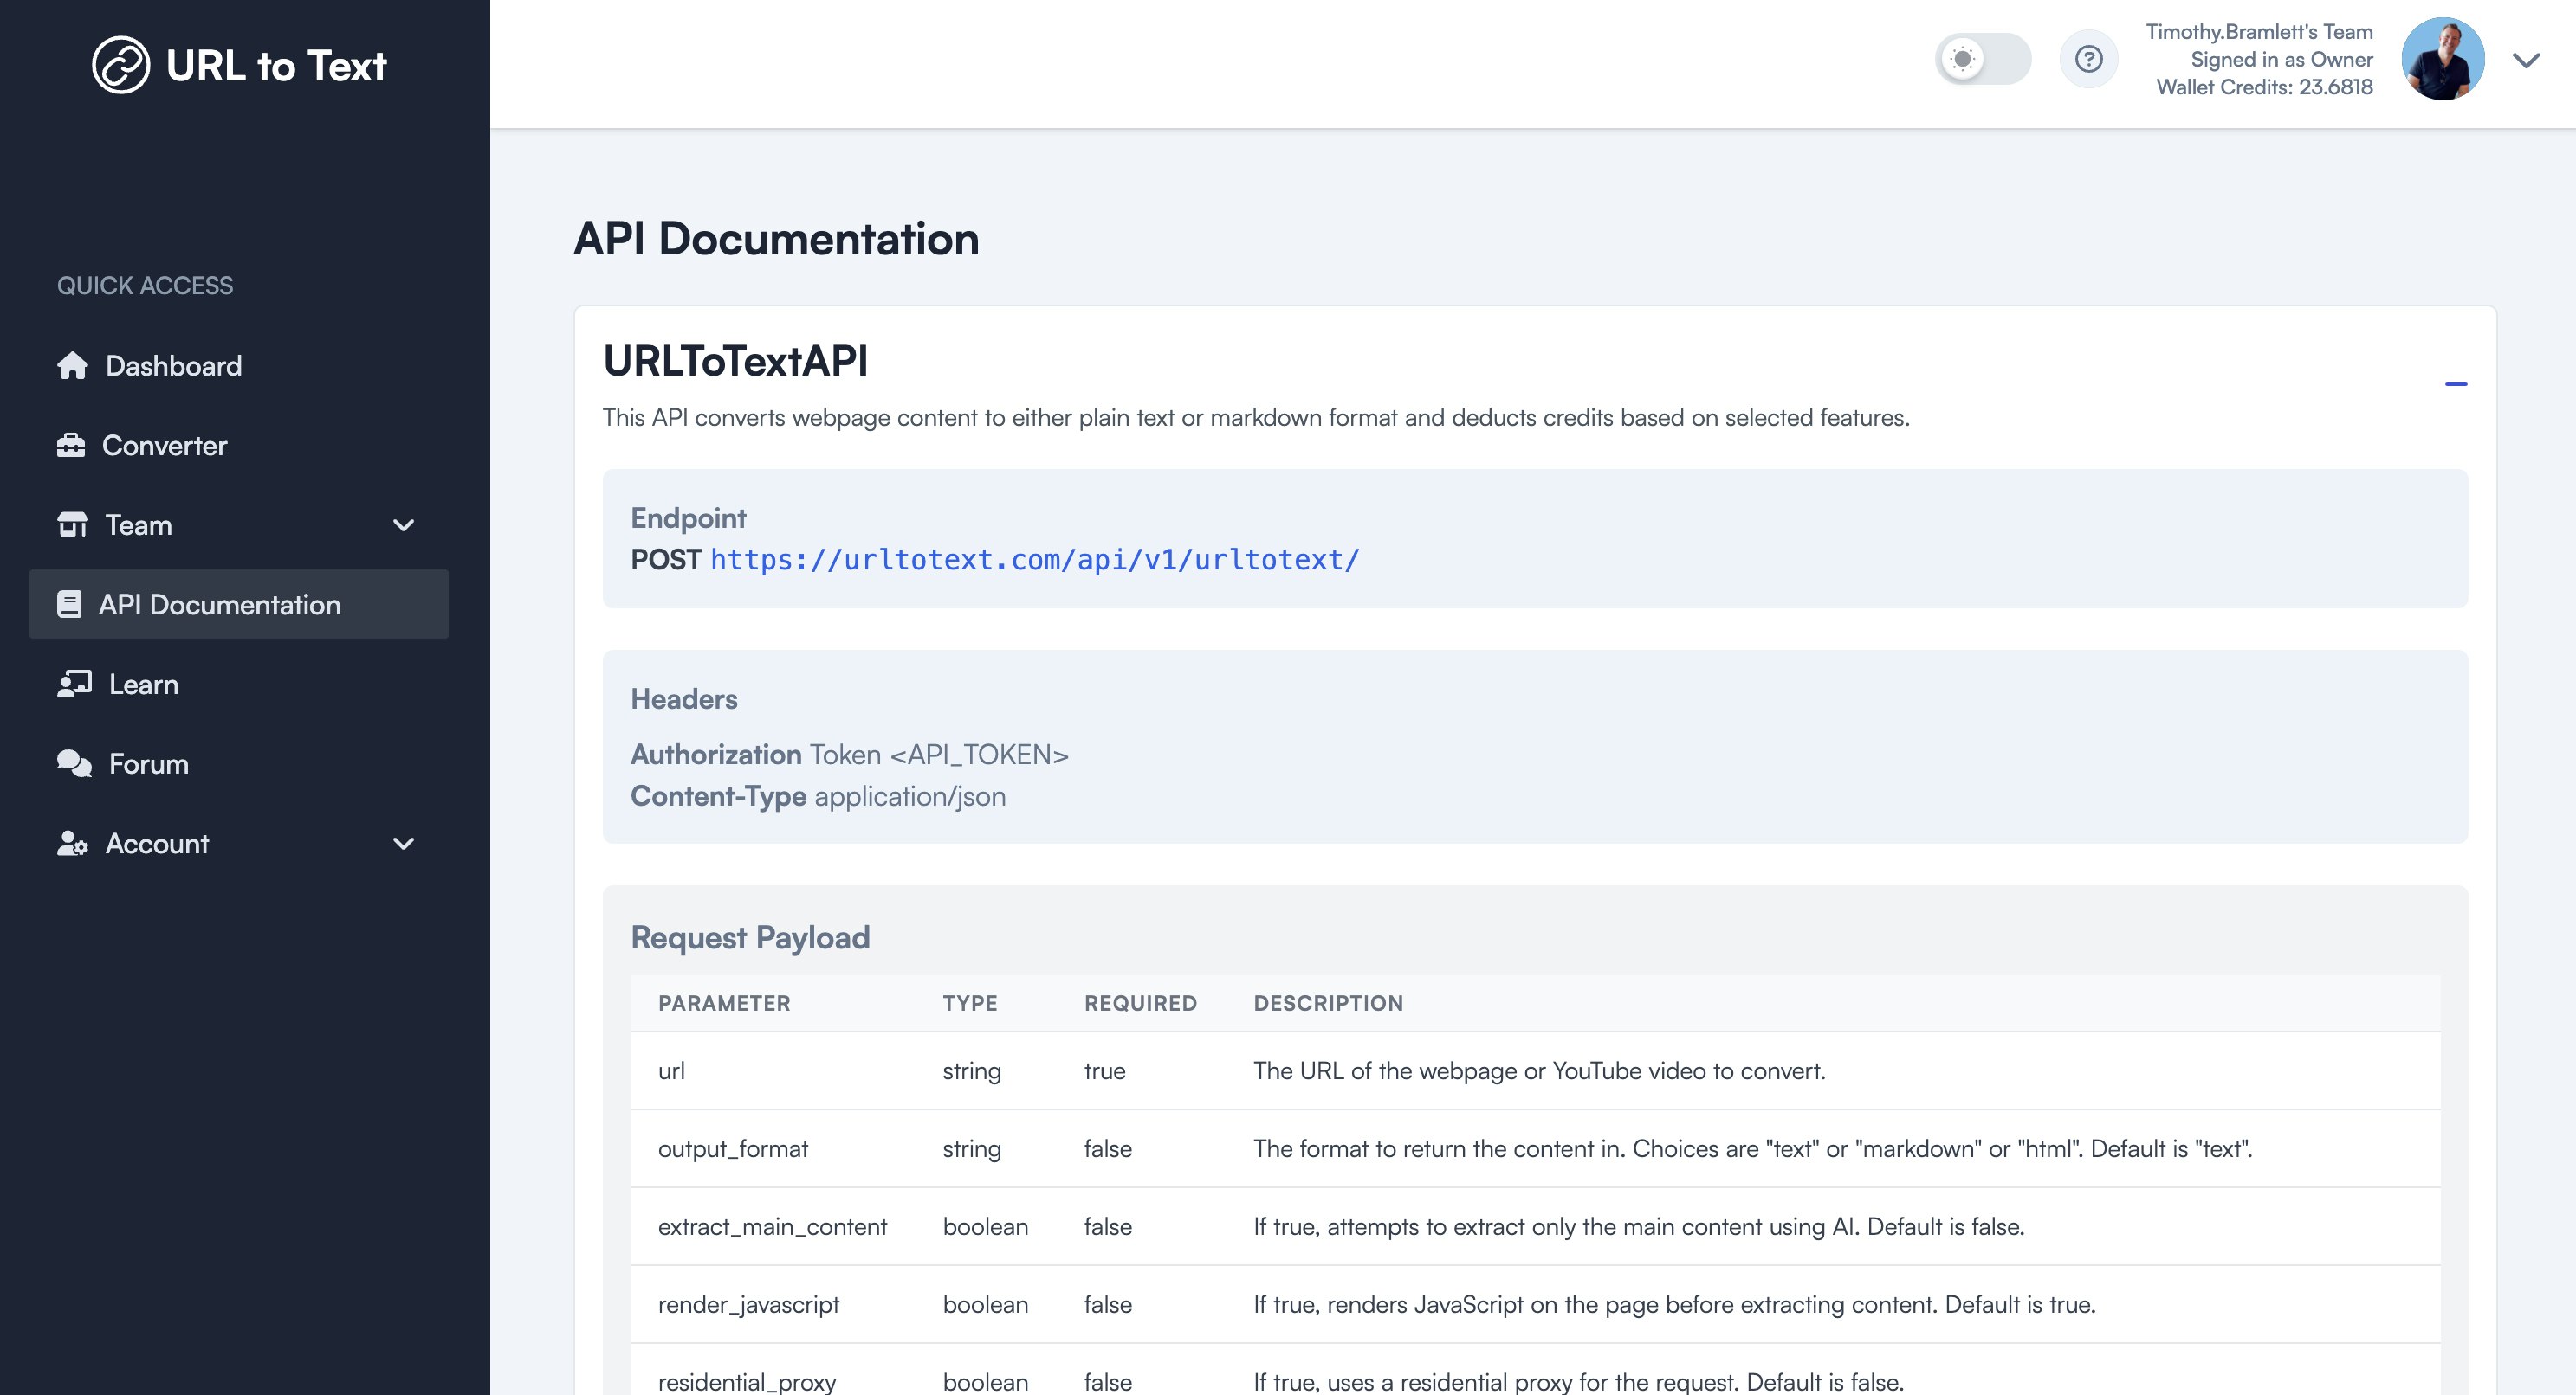Viewport: 2576px width, 1395px height.
Task: Click the PARAMETER column header
Action: [724, 1003]
